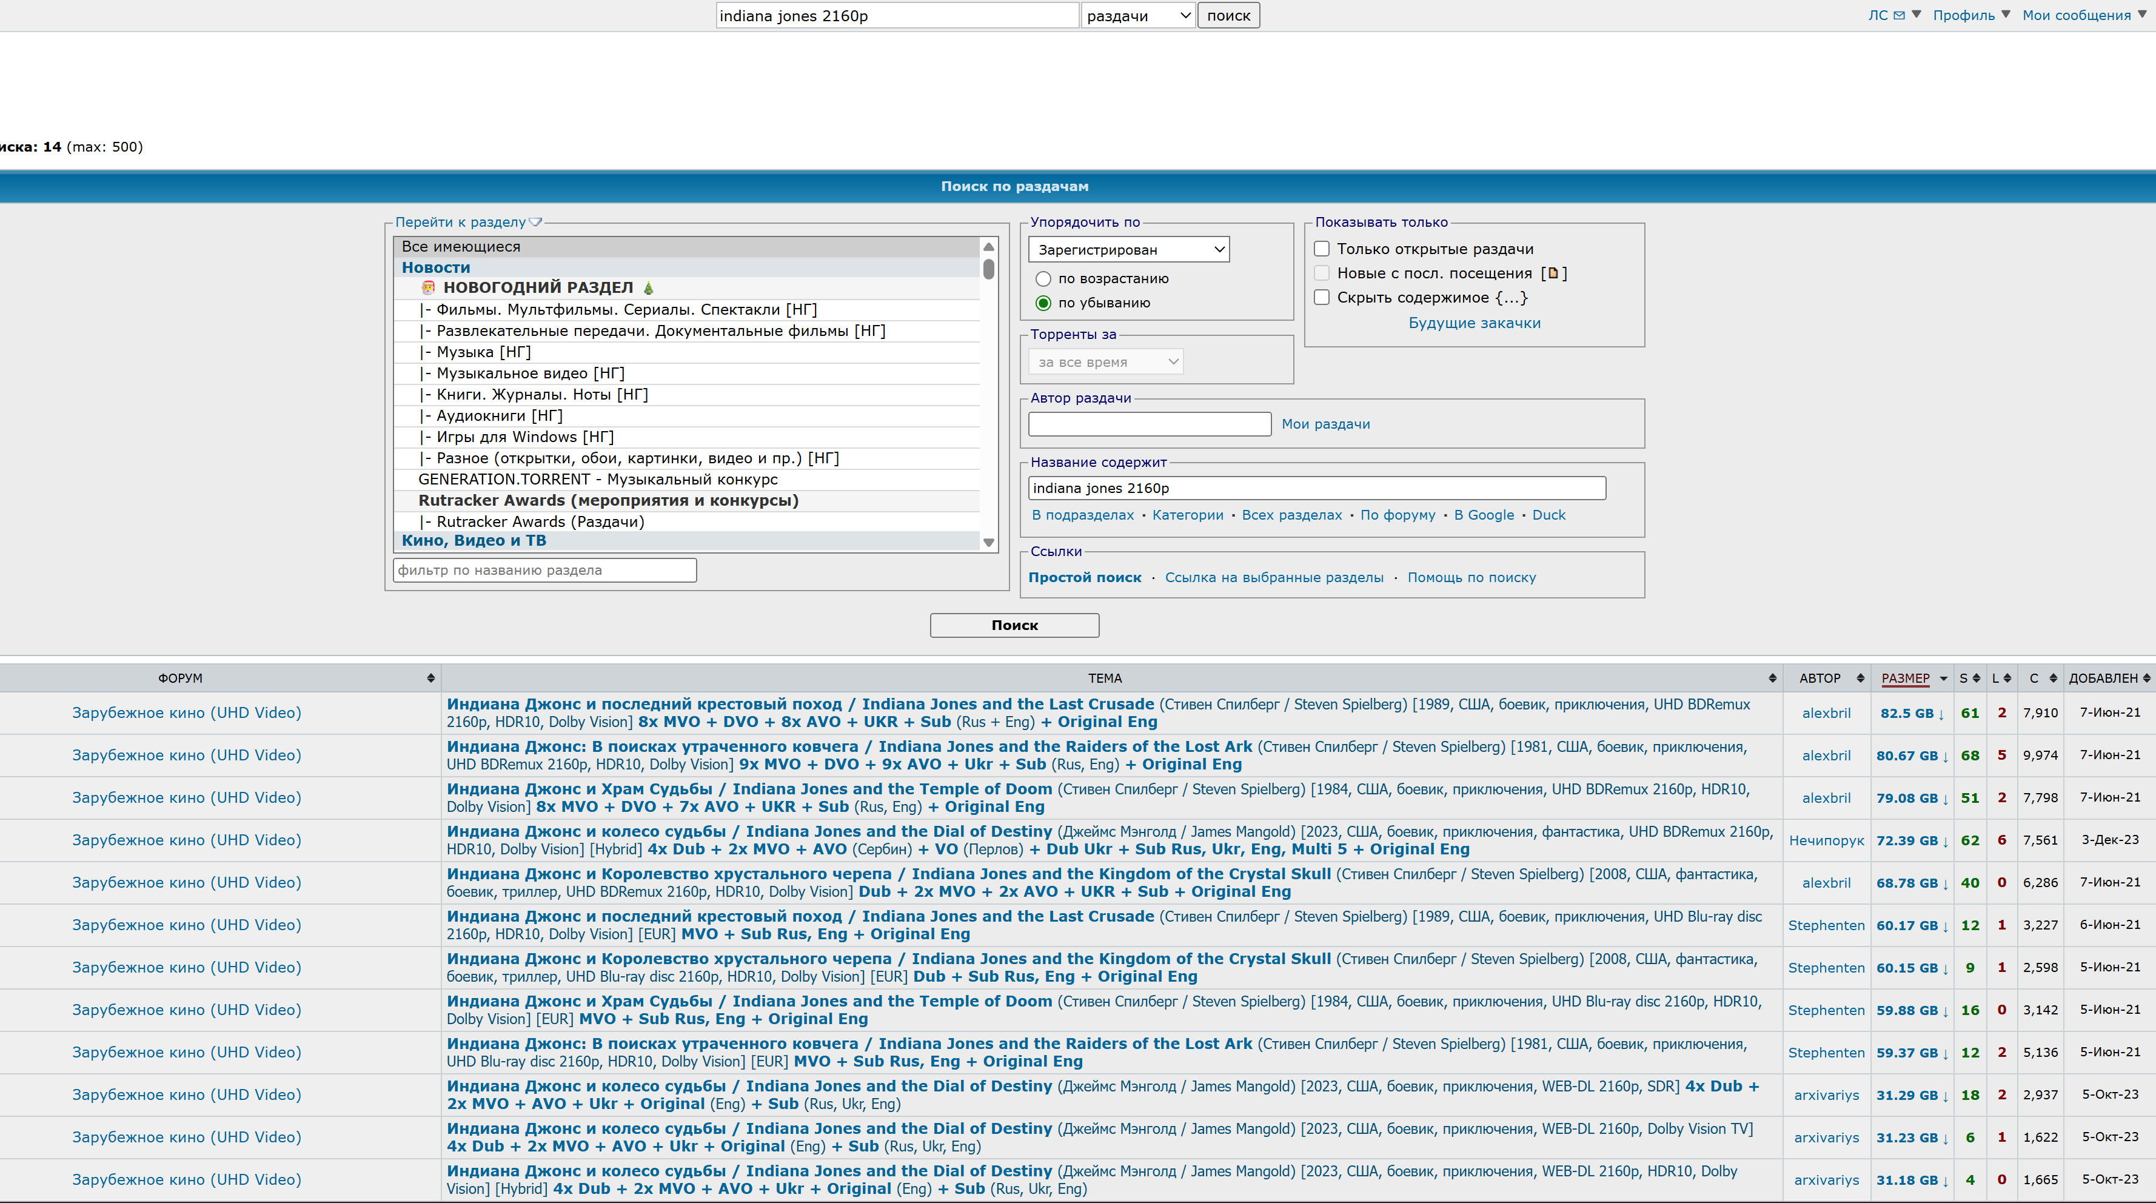Enable Только открытые раздачи checkbox
2156x1203 pixels.
1322,249
